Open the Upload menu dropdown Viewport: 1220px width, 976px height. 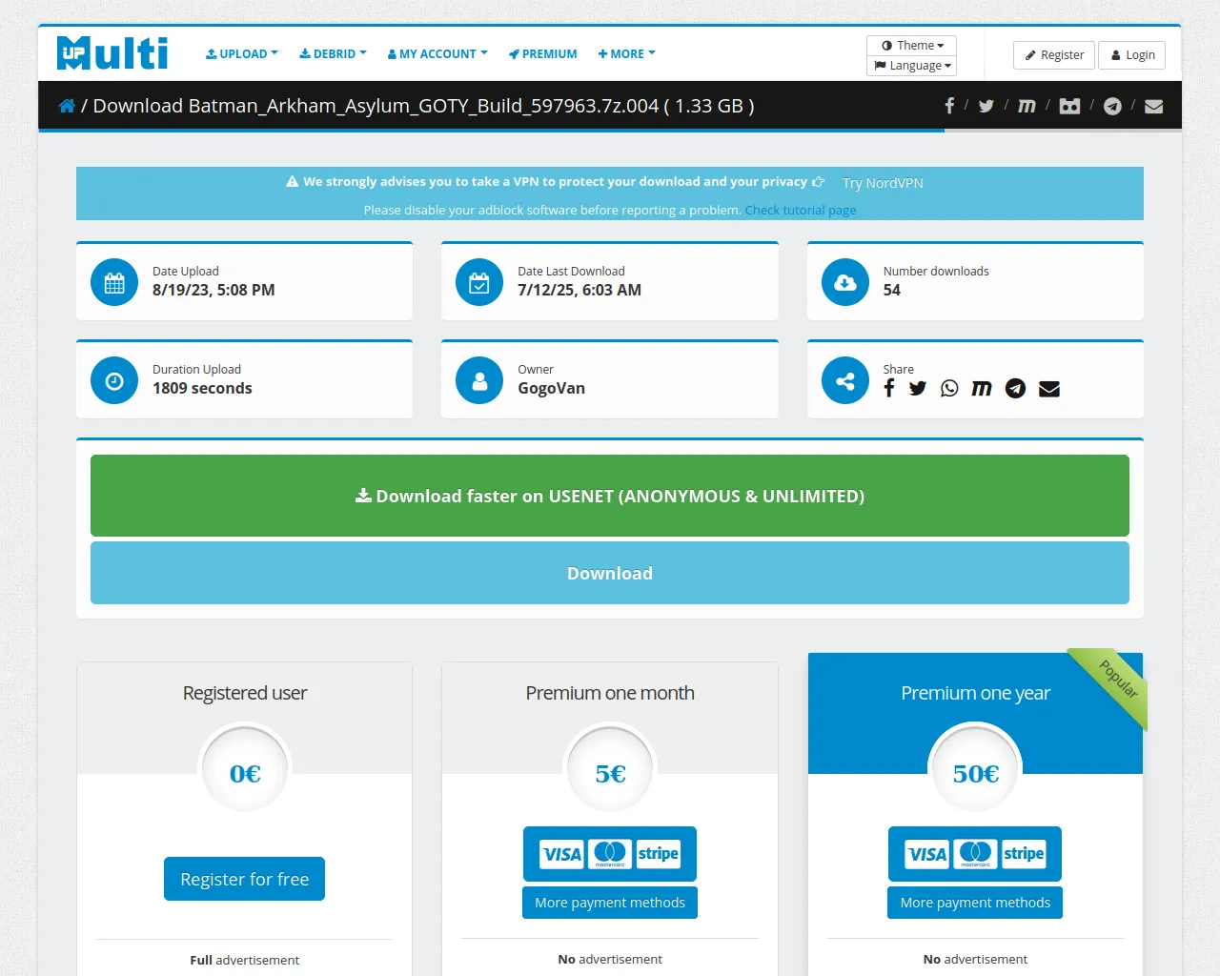click(242, 54)
